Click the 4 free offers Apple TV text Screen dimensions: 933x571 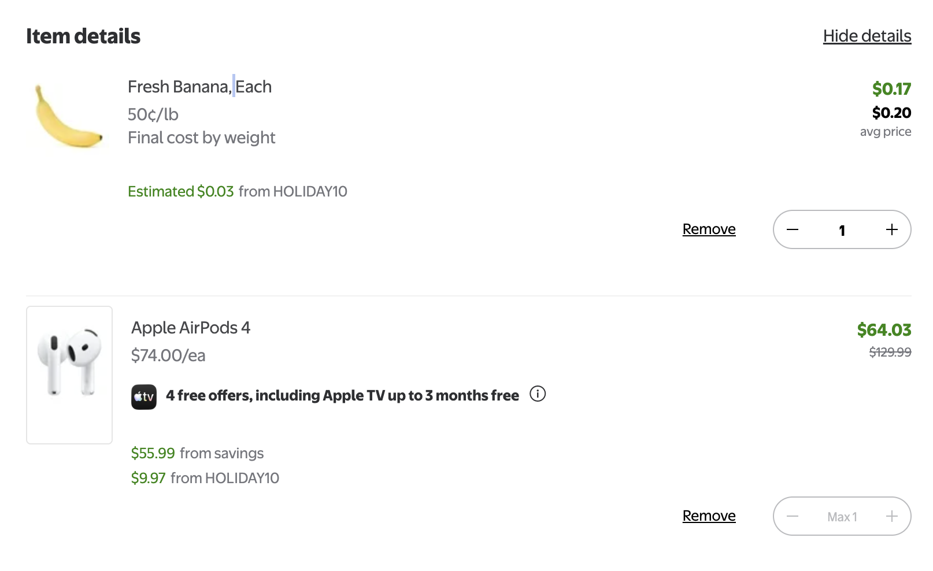pos(342,396)
